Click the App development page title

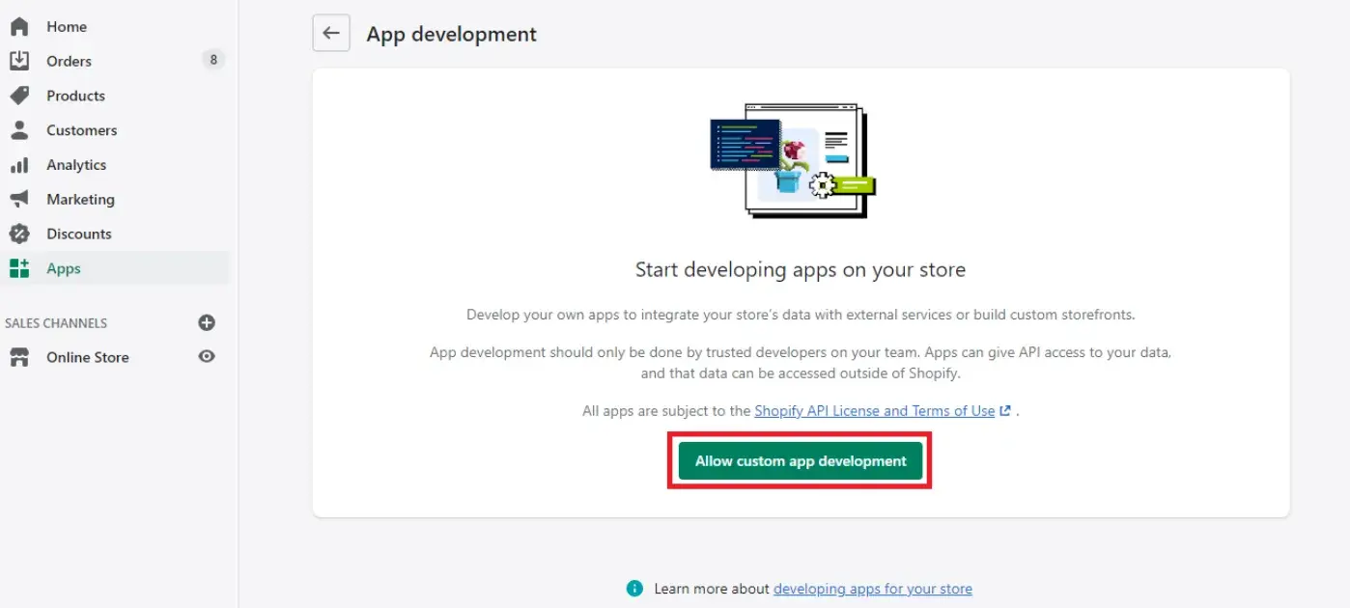coord(451,34)
